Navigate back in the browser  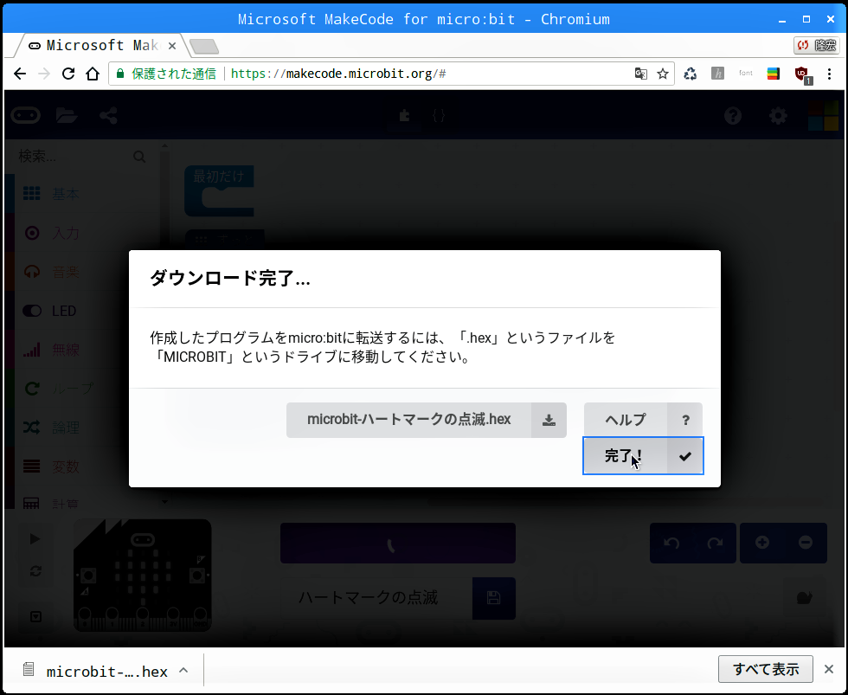click(x=20, y=74)
